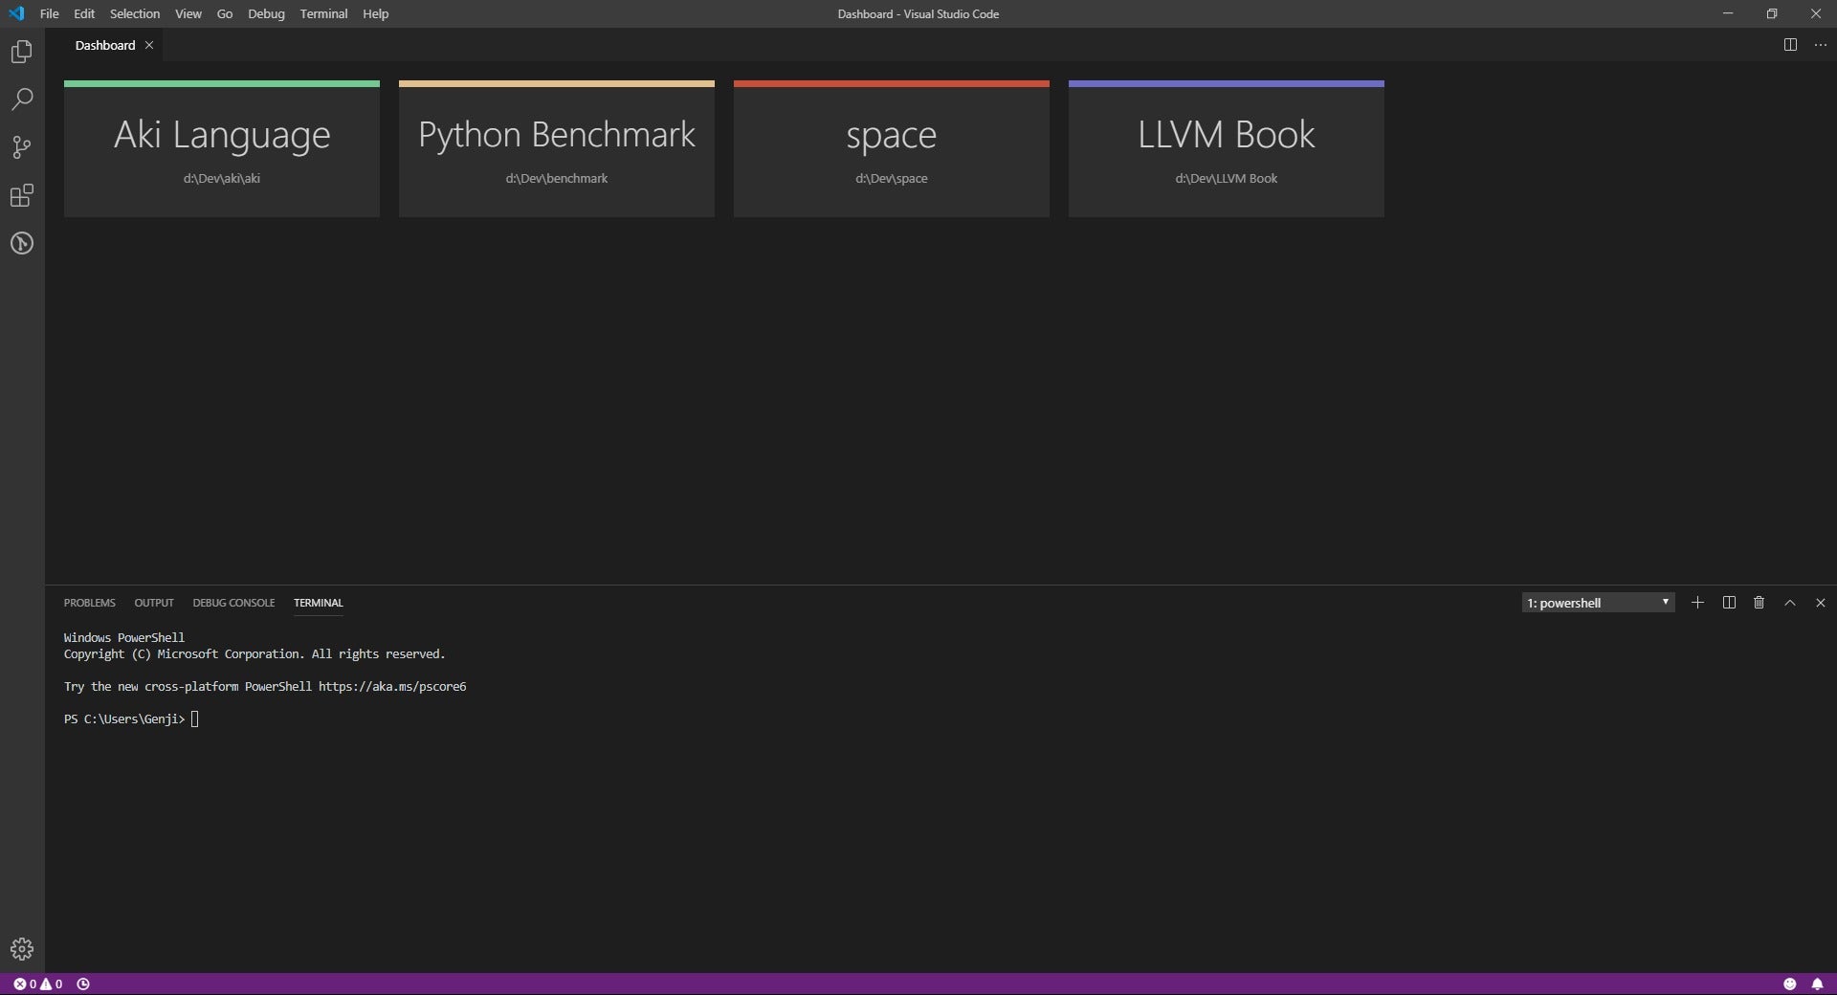Viewport: 1837px width, 995px height.
Task: Switch to the Output panel tab
Action: point(154,603)
